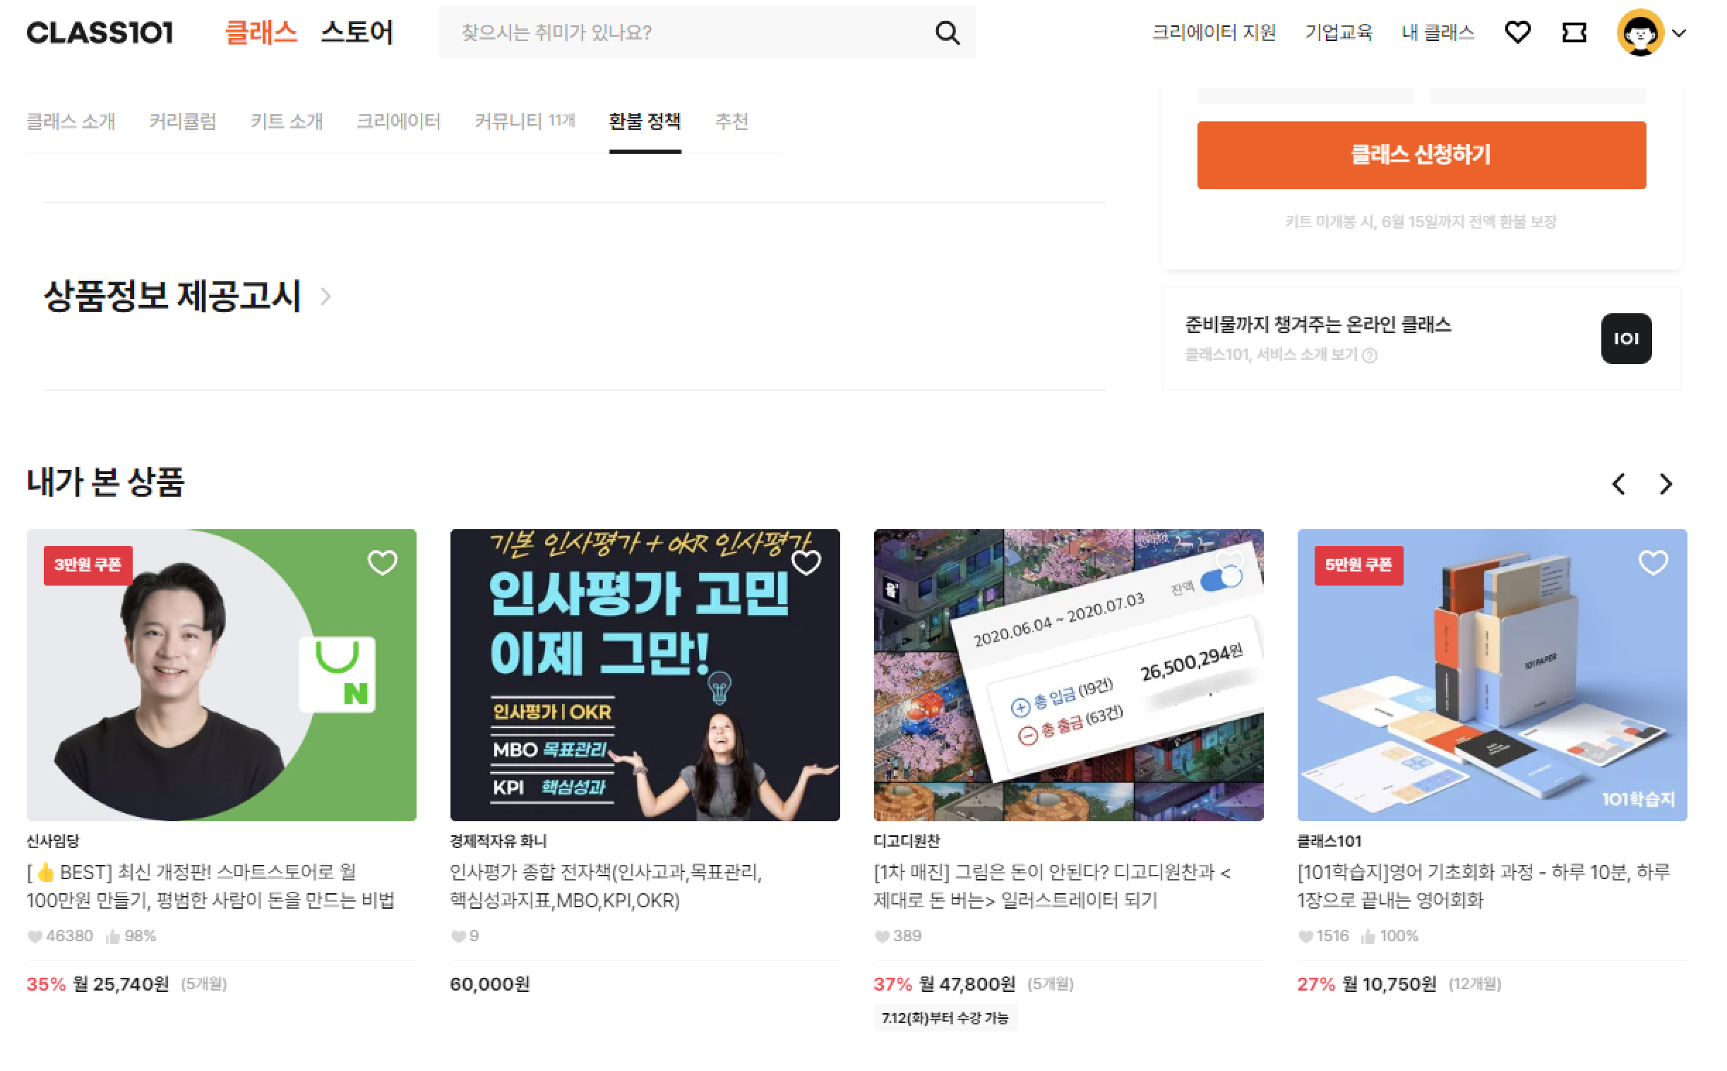Viewport: 1727px width, 1071px height.
Task: Click the 100% satisfaction thumbs-up
Action: pos(1389,936)
